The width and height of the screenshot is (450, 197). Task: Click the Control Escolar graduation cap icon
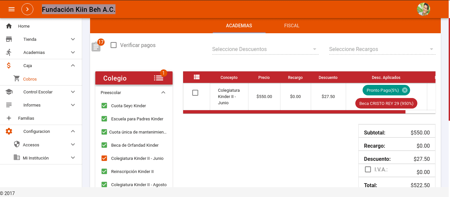coord(9,92)
